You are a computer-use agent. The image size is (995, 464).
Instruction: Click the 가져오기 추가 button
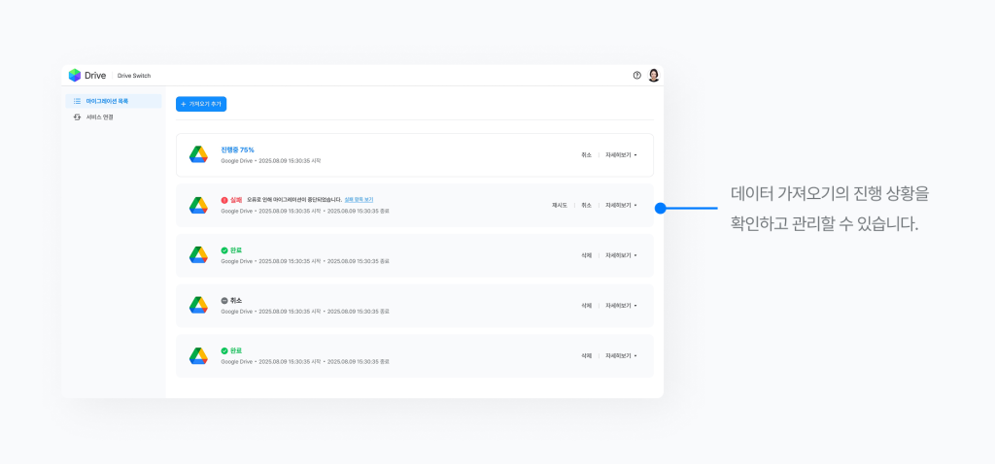pyautogui.click(x=201, y=104)
